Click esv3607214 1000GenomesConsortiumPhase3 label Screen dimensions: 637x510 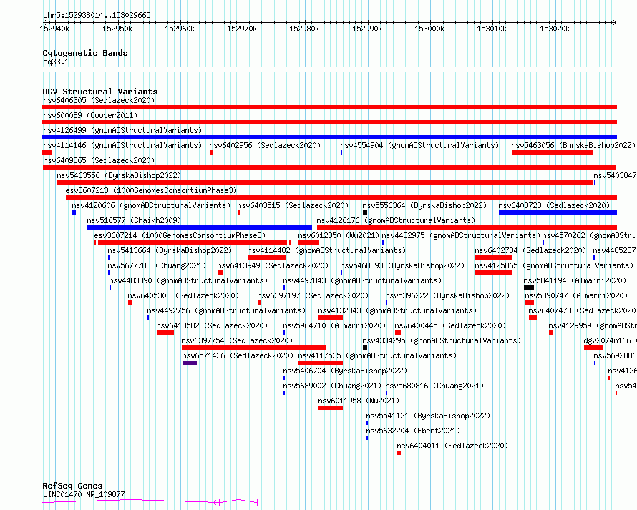point(180,235)
